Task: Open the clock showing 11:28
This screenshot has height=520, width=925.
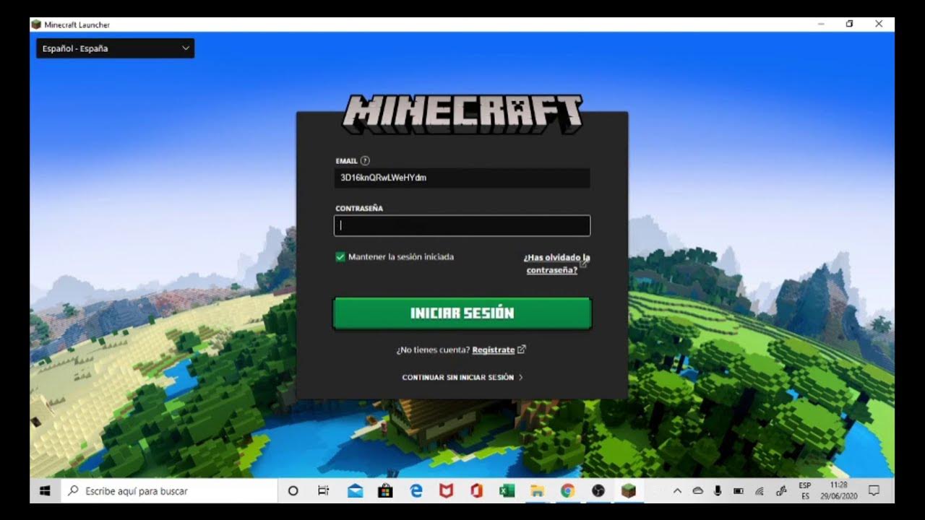Action: (838, 491)
